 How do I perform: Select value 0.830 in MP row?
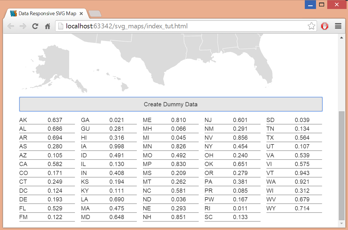coord(178,164)
